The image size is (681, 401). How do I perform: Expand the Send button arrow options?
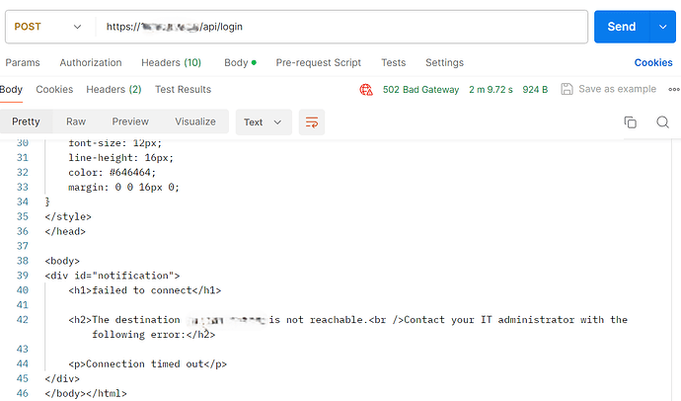click(x=663, y=27)
